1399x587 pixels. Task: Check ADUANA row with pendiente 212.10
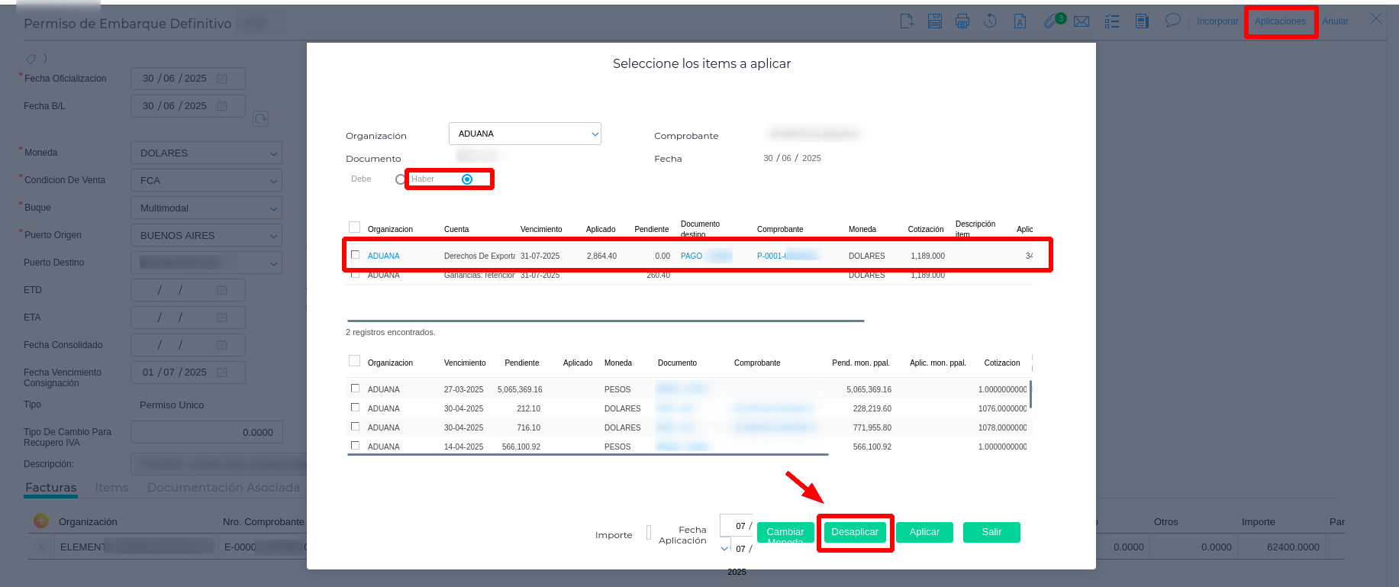355,408
